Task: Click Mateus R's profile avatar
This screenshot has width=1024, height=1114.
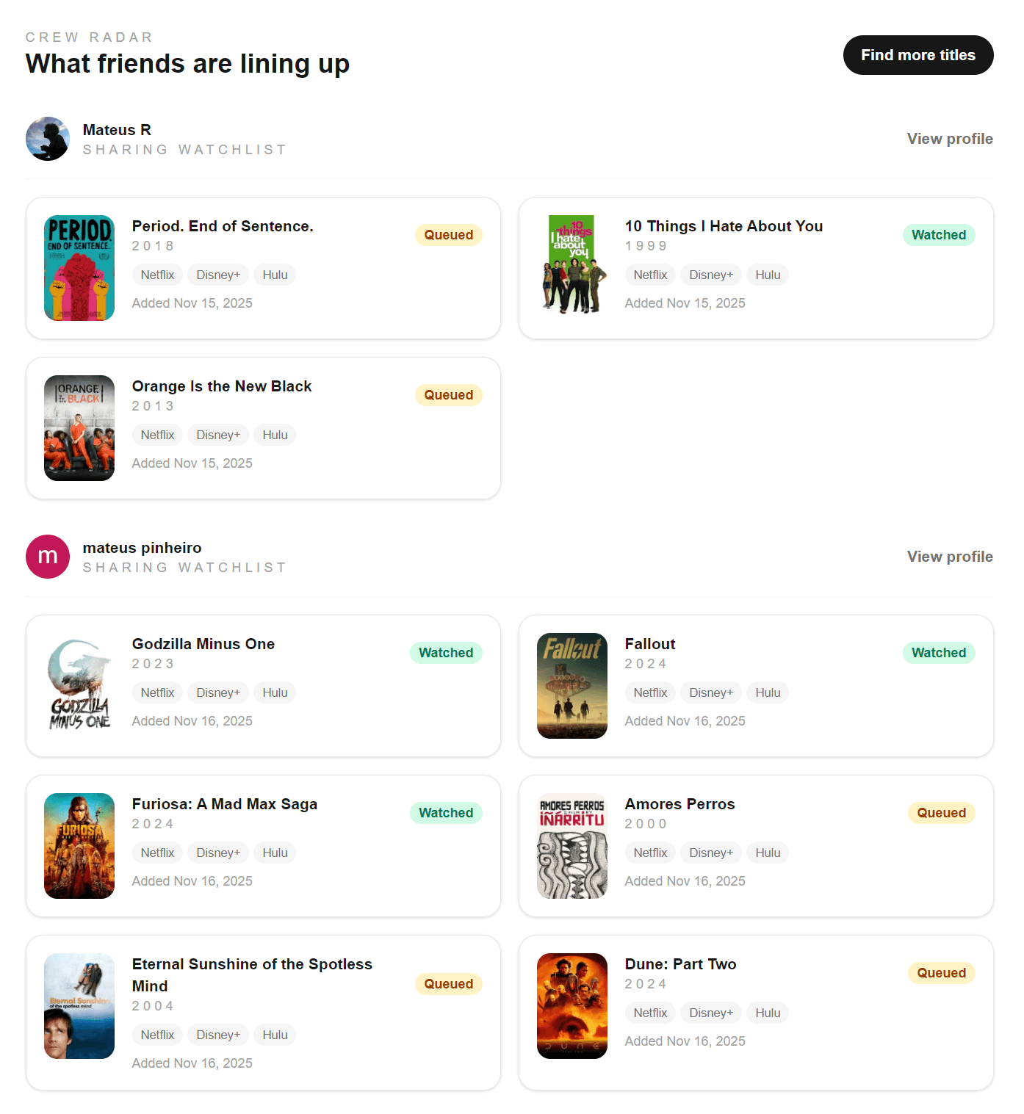Action: [x=48, y=139]
